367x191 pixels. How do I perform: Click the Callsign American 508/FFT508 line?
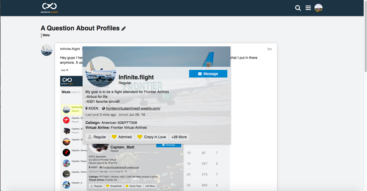(x=111, y=123)
